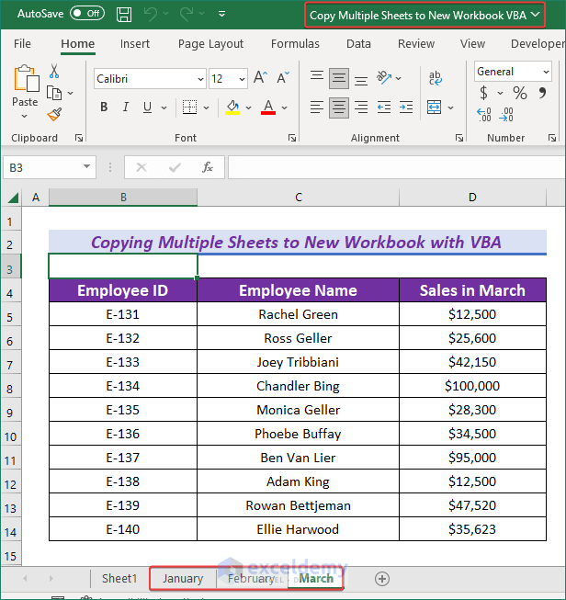Click Increase Decimal icon

point(484,115)
